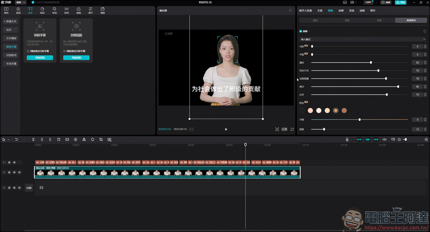
Task: Click the microphone record icon above timeline
Action: coord(347,140)
